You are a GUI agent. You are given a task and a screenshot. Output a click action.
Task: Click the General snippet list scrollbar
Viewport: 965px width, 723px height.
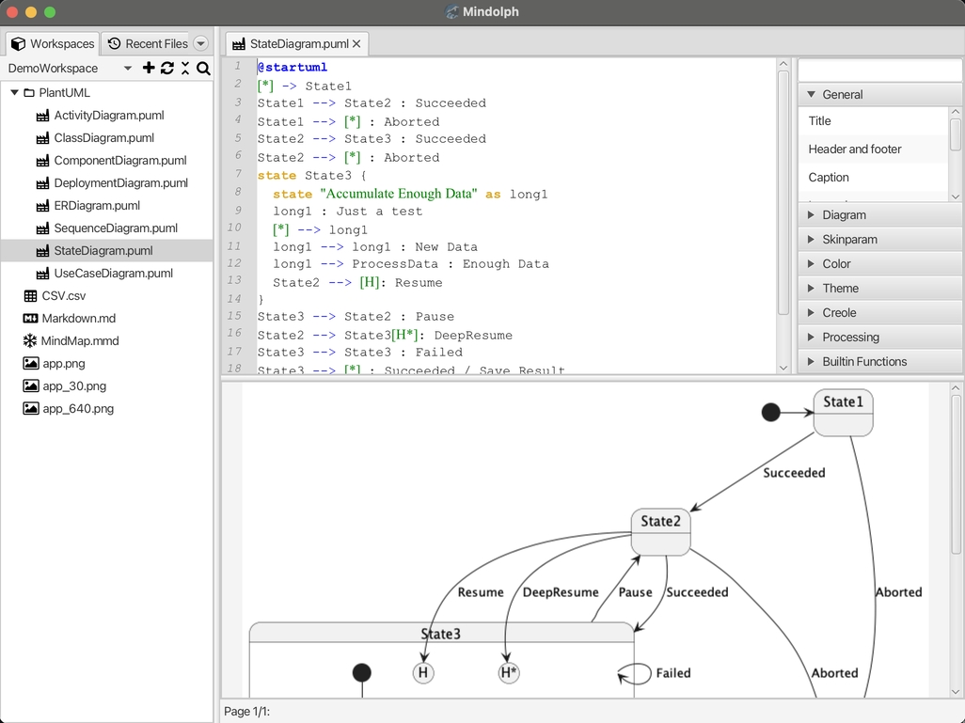click(956, 134)
